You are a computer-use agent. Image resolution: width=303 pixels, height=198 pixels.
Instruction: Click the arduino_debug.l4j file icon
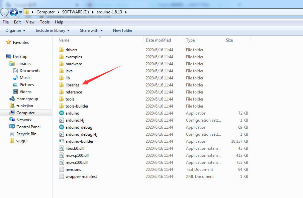click(x=62, y=134)
